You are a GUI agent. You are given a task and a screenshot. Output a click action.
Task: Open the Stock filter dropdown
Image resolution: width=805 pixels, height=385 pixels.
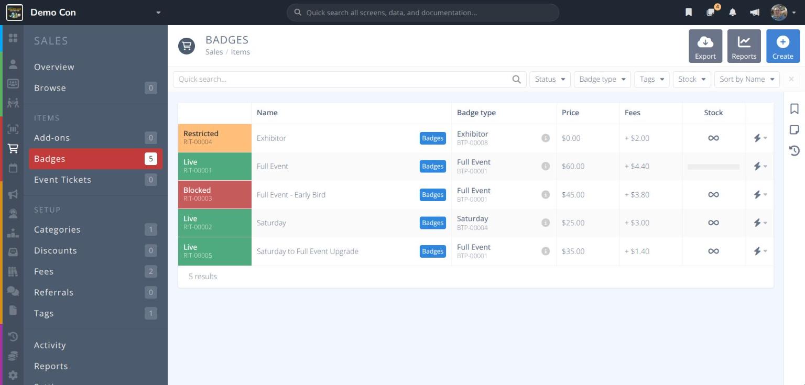[692, 79]
